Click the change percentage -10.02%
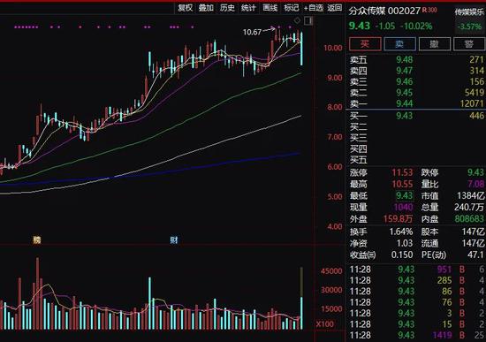This screenshot has height=342, width=486. (x=416, y=26)
